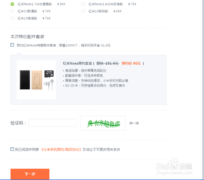Viewport: 204px width, 180px height.
Task: Click the 青春活塞 bullet line
Action: [x=96, y=81]
